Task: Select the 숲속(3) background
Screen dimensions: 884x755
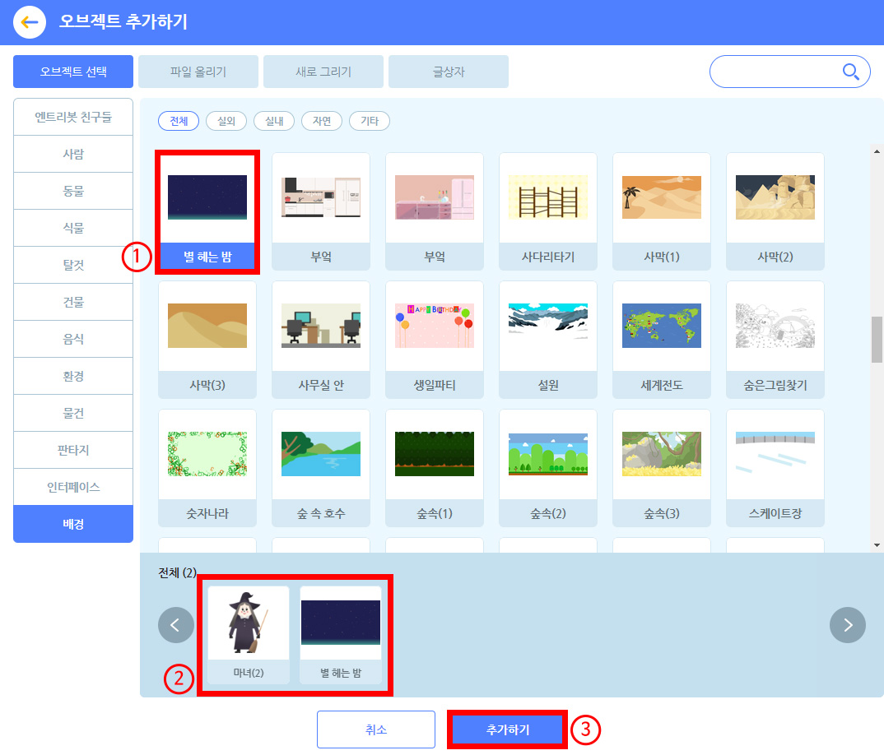Action: point(662,468)
